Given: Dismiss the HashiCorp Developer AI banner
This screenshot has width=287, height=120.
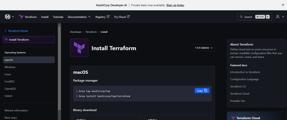Looking at the screenshot, I should 283,5.
